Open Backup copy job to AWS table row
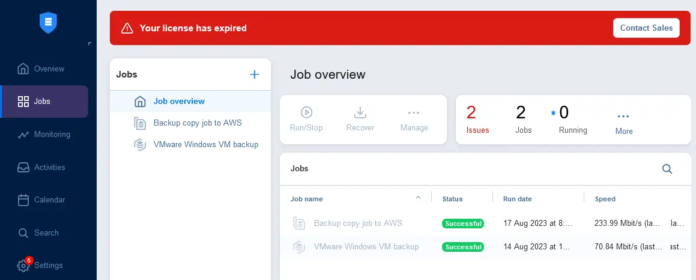The height and width of the screenshot is (280, 696). [485, 224]
